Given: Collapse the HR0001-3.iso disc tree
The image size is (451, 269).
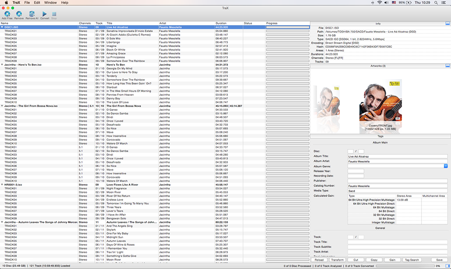Looking at the screenshot, I should [2, 185].
